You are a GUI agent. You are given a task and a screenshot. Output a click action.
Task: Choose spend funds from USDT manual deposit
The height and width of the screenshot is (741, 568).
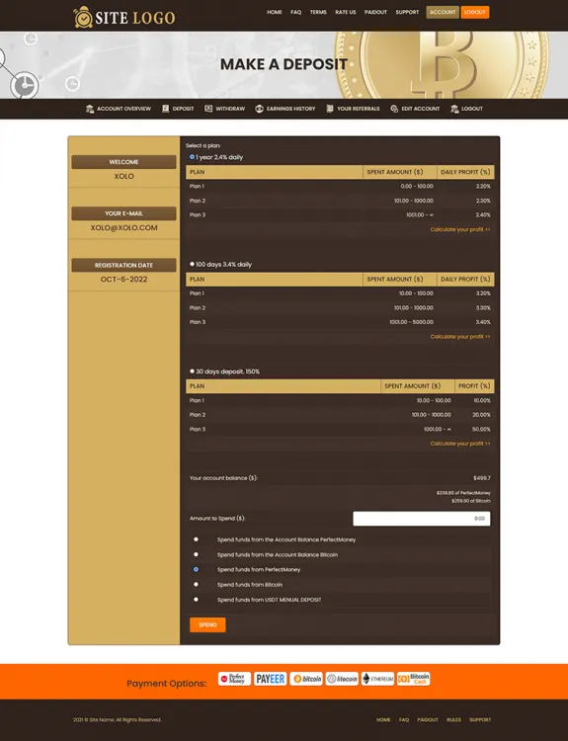pyautogui.click(x=196, y=600)
